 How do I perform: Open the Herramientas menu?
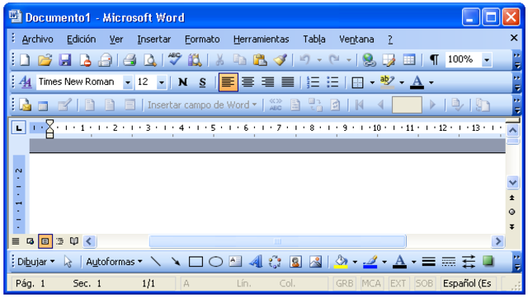pyautogui.click(x=261, y=40)
